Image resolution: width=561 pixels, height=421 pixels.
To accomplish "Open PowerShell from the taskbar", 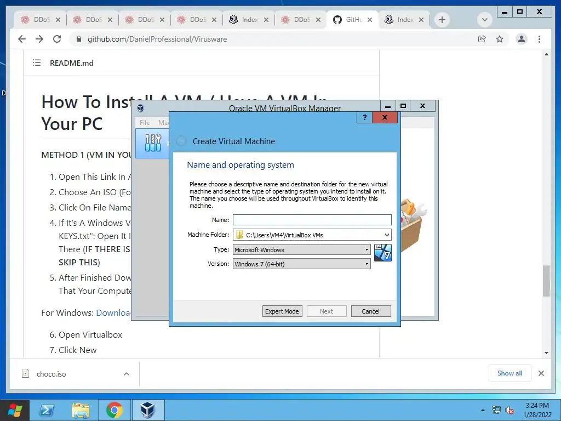I will pyautogui.click(x=47, y=410).
